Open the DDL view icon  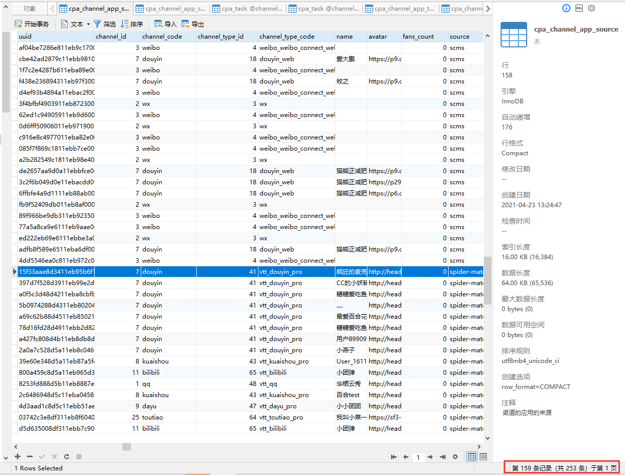[579, 8]
